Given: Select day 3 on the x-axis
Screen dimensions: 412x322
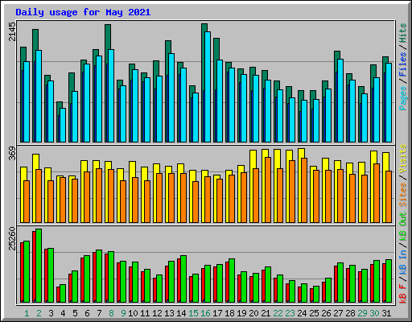Looking at the screenshot, I should (51, 313).
